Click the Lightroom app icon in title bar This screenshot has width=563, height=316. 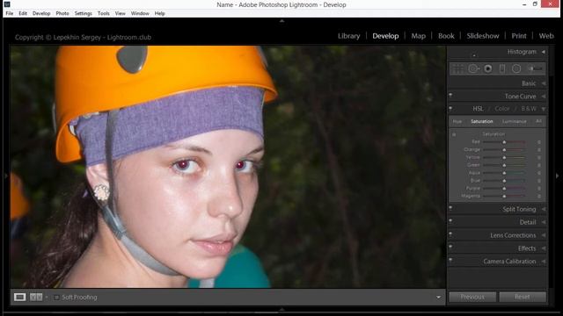[7, 4]
